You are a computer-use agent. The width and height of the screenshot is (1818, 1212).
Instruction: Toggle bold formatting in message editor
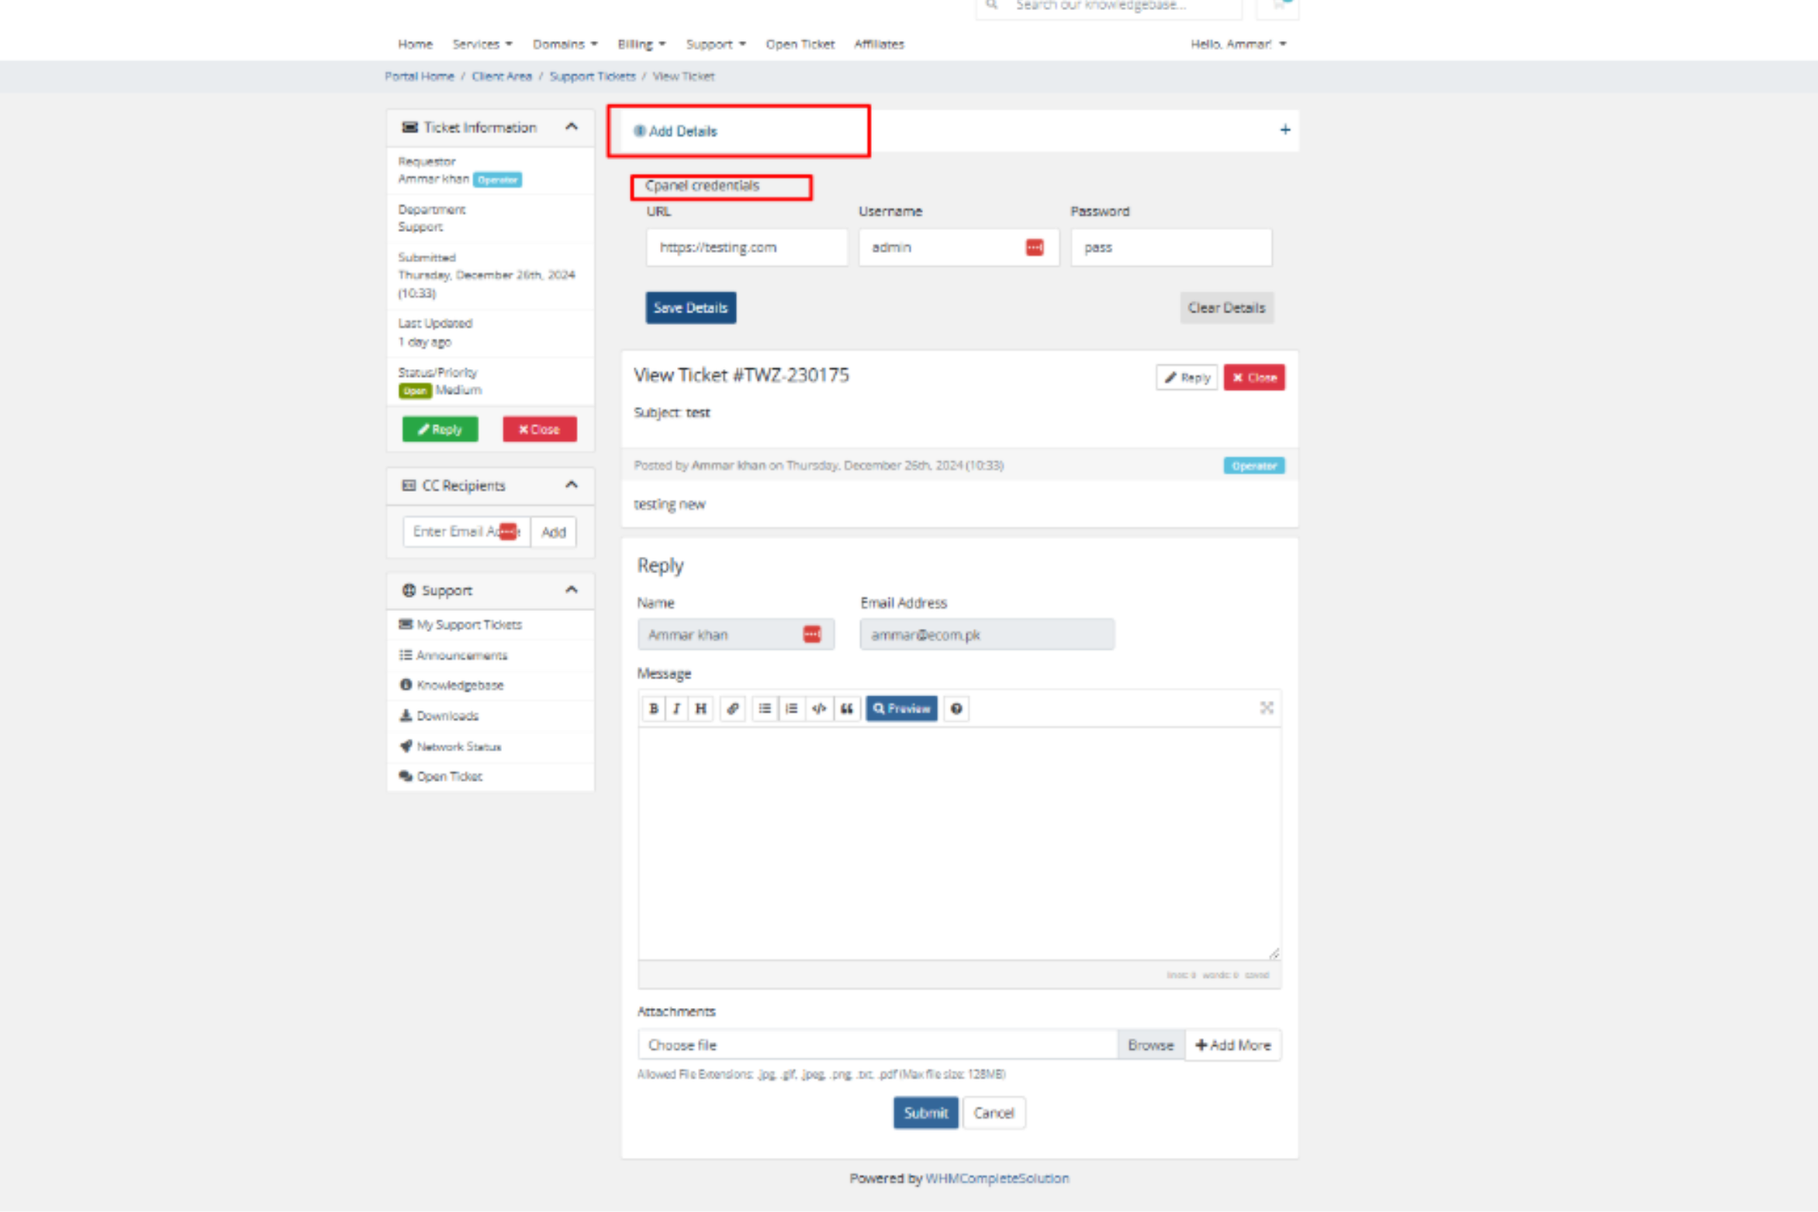(x=654, y=708)
